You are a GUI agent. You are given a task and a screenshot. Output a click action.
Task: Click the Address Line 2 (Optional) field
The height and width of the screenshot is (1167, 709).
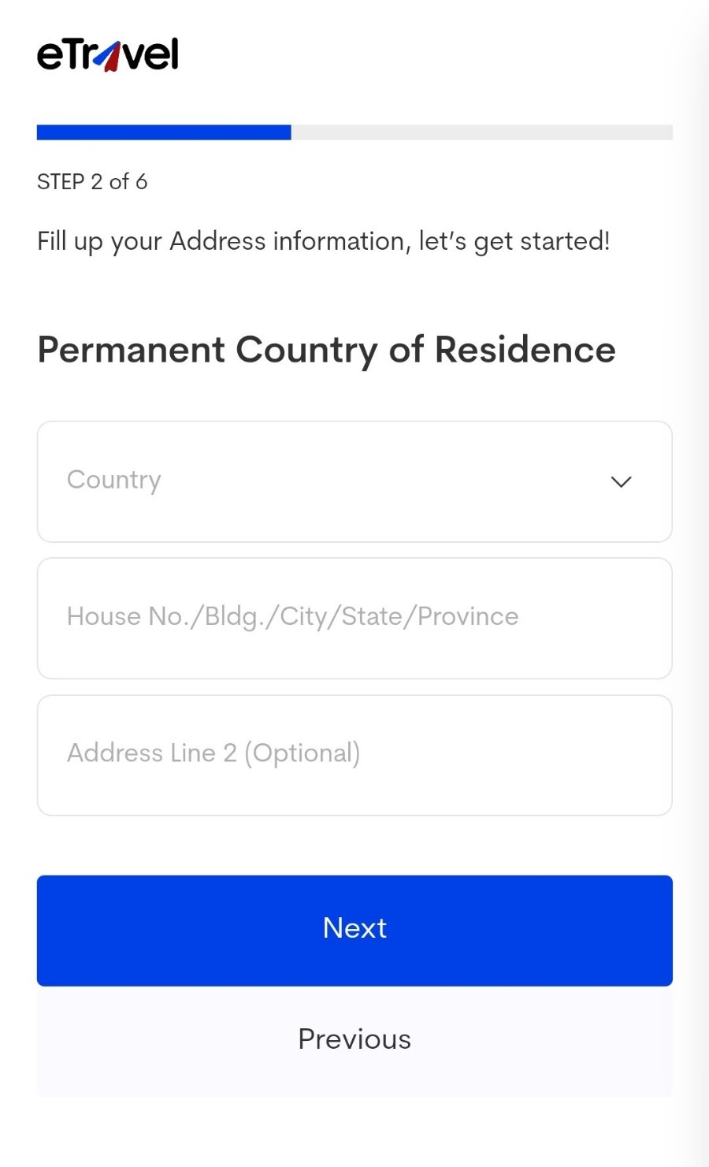tap(354, 755)
